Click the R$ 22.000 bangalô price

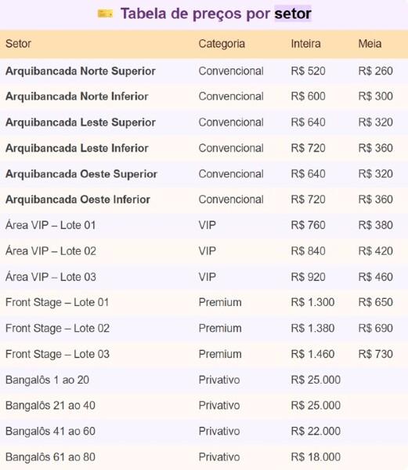click(x=316, y=432)
